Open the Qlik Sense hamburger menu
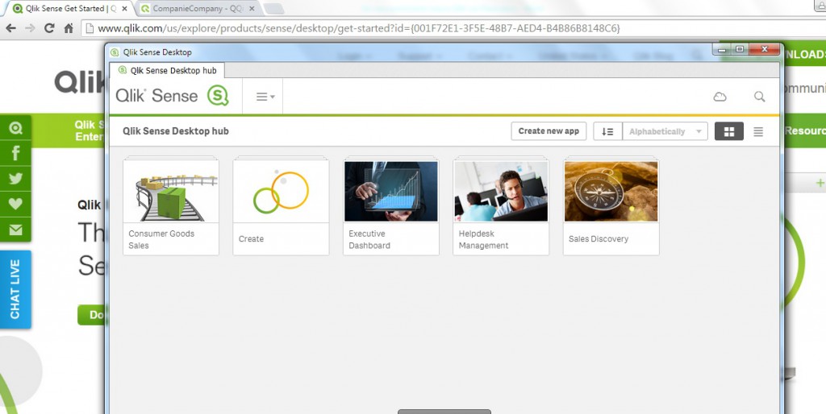Viewport: 826px width, 414px height. click(x=265, y=97)
